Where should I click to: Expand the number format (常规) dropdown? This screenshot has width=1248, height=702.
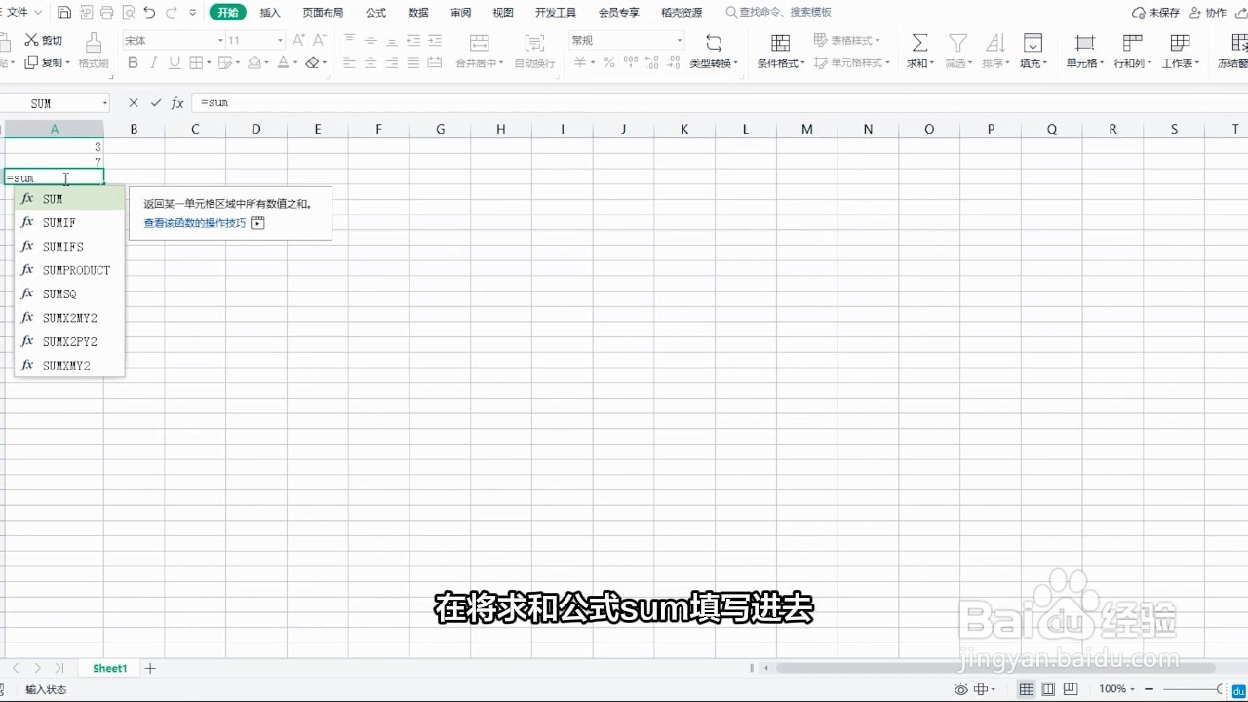click(x=678, y=40)
